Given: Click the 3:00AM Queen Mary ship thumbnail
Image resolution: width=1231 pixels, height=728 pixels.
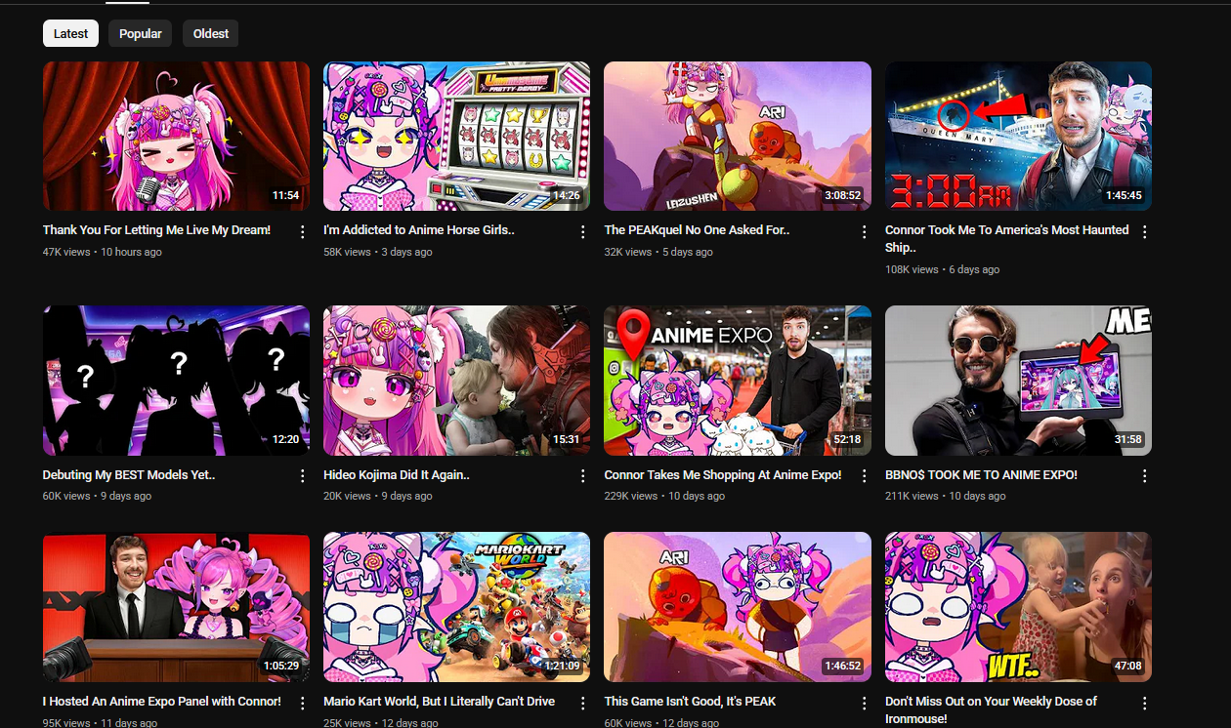Looking at the screenshot, I should [1018, 137].
